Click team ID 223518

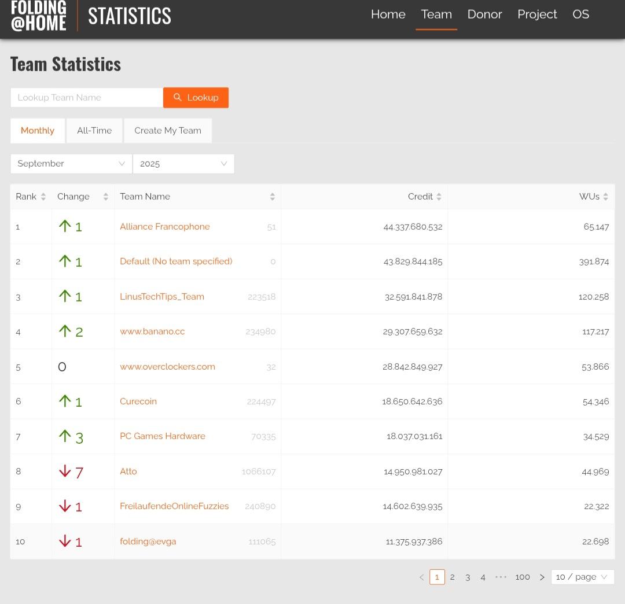262,297
